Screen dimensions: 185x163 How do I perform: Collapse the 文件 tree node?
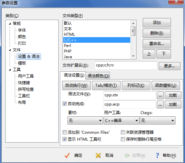coord(10,50)
